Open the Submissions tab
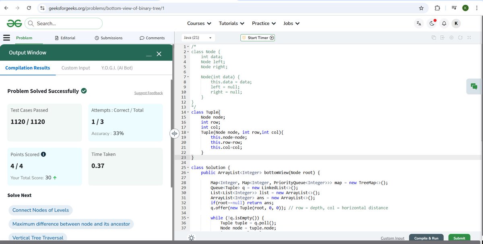 coord(108,38)
